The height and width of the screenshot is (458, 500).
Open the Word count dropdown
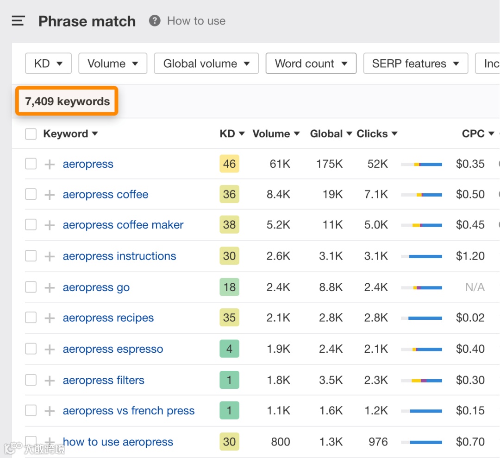311,64
